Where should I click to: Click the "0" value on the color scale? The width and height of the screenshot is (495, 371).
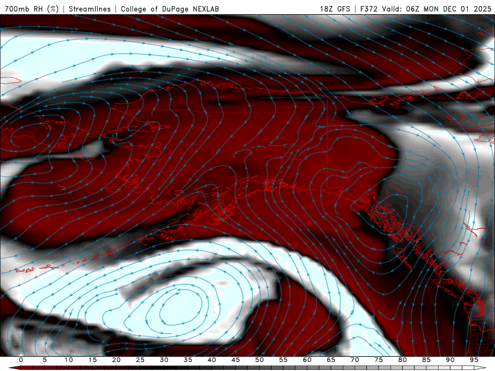click(21, 360)
